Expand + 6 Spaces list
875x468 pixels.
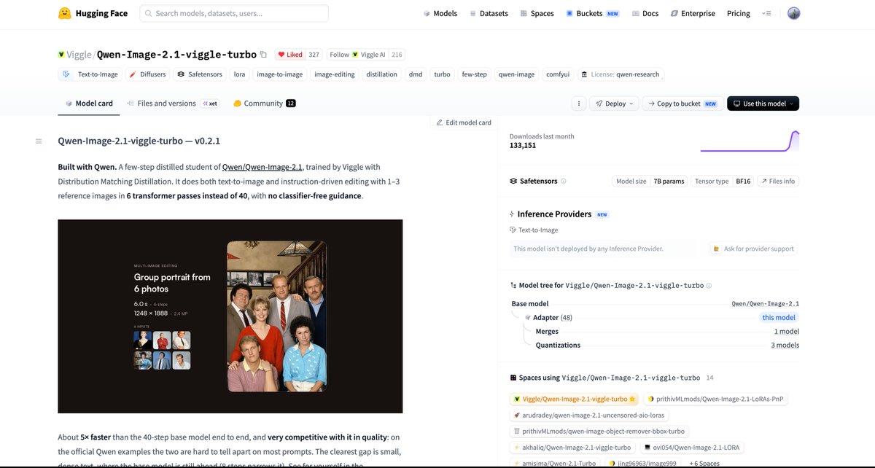(x=705, y=464)
